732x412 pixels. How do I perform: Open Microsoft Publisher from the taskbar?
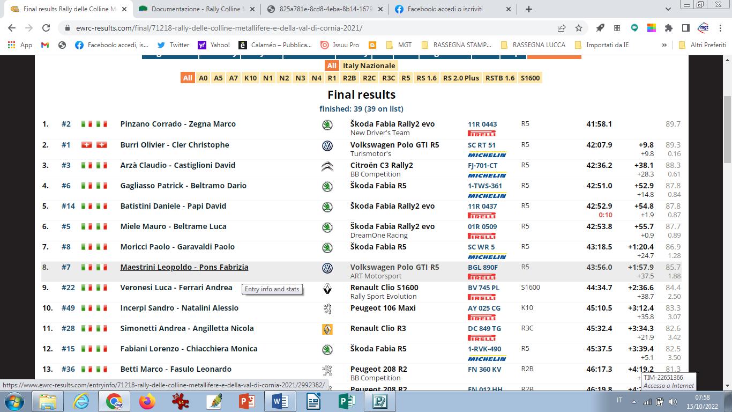pyautogui.click(x=347, y=401)
